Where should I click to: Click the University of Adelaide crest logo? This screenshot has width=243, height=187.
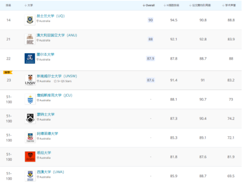[x=30, y=137]
